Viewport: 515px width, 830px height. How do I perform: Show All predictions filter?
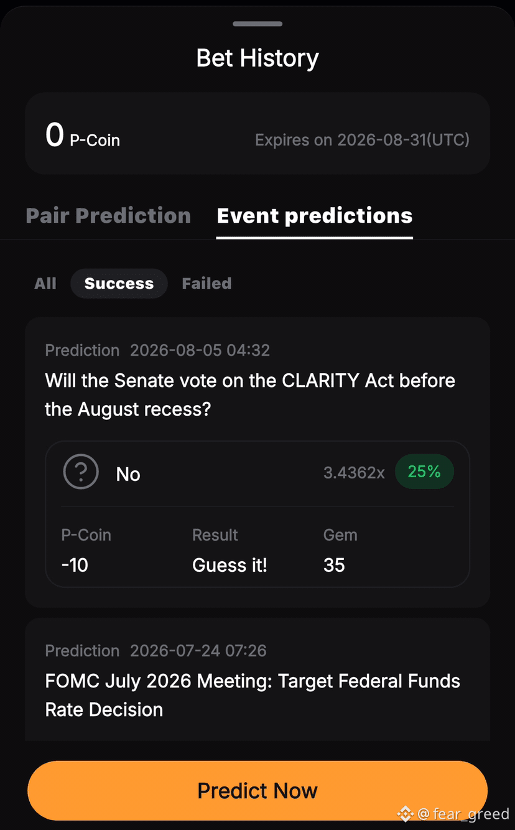pos(45,283)
